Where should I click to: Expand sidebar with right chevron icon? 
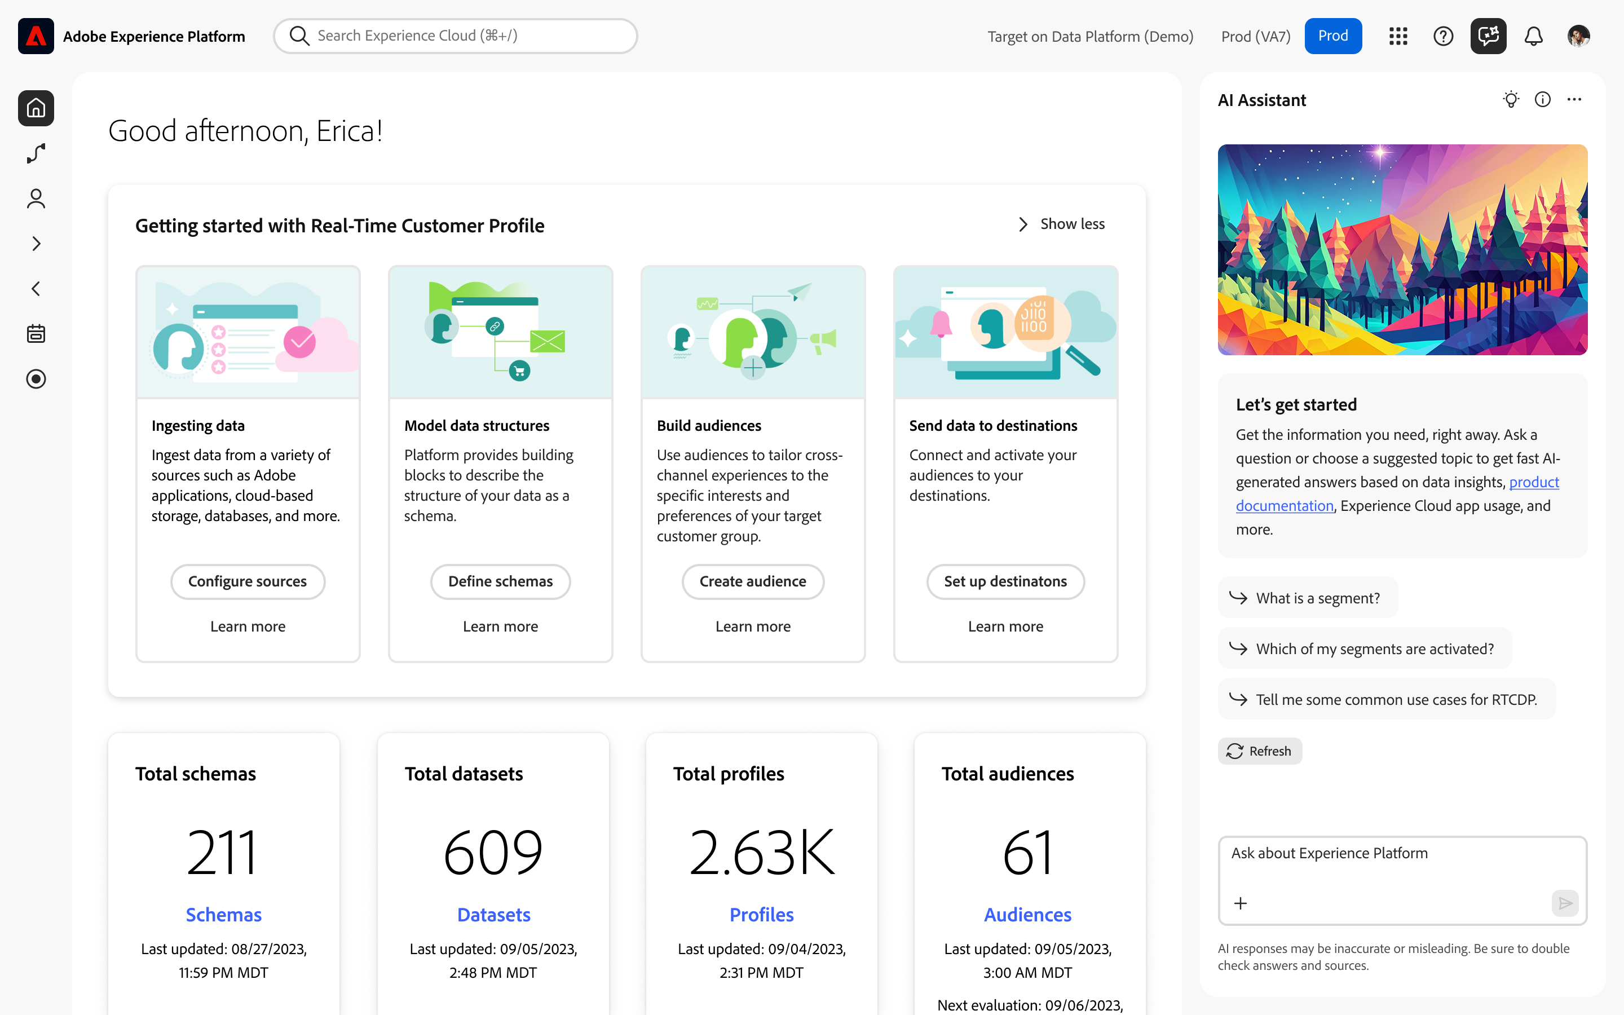[36, 244]
